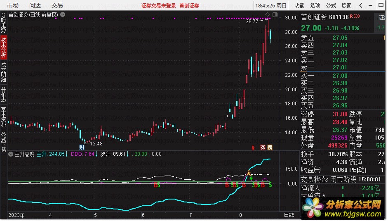The width and height of the screenshot is (388, 221).
Task: Open the 基本资料 sidebar tab
Action: click(x=3, y=117)
